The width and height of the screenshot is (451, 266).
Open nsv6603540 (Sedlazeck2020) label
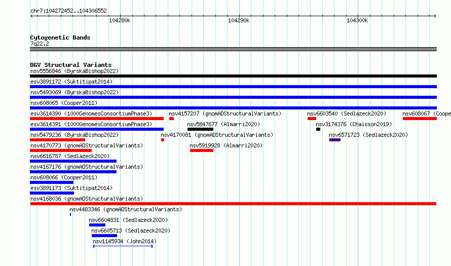(x=347, y=113)
